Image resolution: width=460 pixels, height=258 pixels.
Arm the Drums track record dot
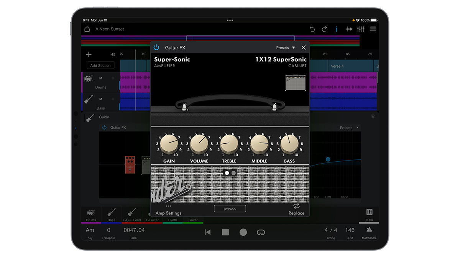(113, 78)
